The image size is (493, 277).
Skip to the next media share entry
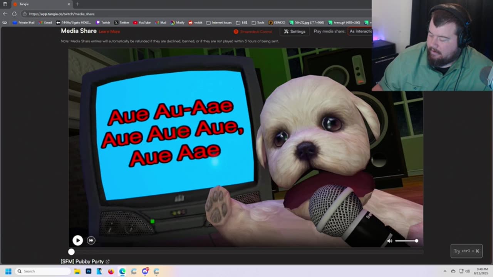pyautogui.click(x=91, y=240)
